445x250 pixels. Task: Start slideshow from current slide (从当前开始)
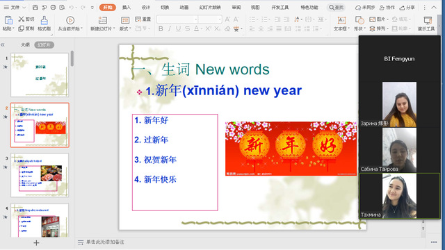[x=70, y=23]
